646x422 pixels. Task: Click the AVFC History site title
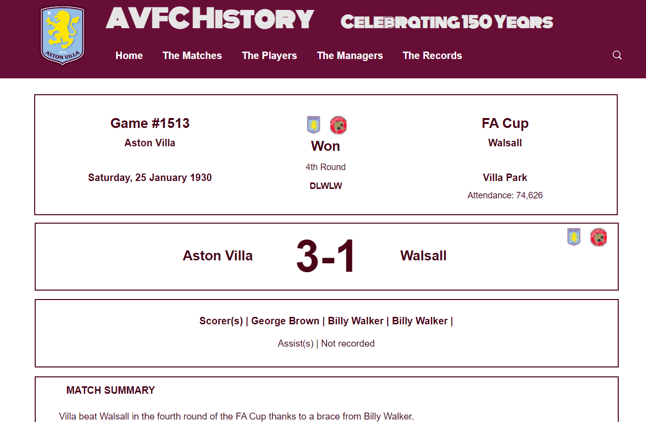pyautogui.click(x=210, y=19)
